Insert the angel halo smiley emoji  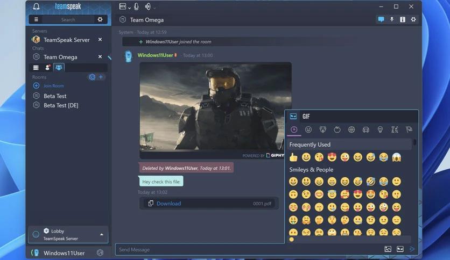(x=332, y=194)
